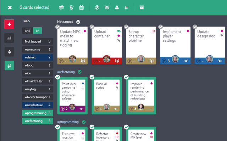Select all cards in 'Not tagged' group
227x141 pixels.
tap(78, 22)
